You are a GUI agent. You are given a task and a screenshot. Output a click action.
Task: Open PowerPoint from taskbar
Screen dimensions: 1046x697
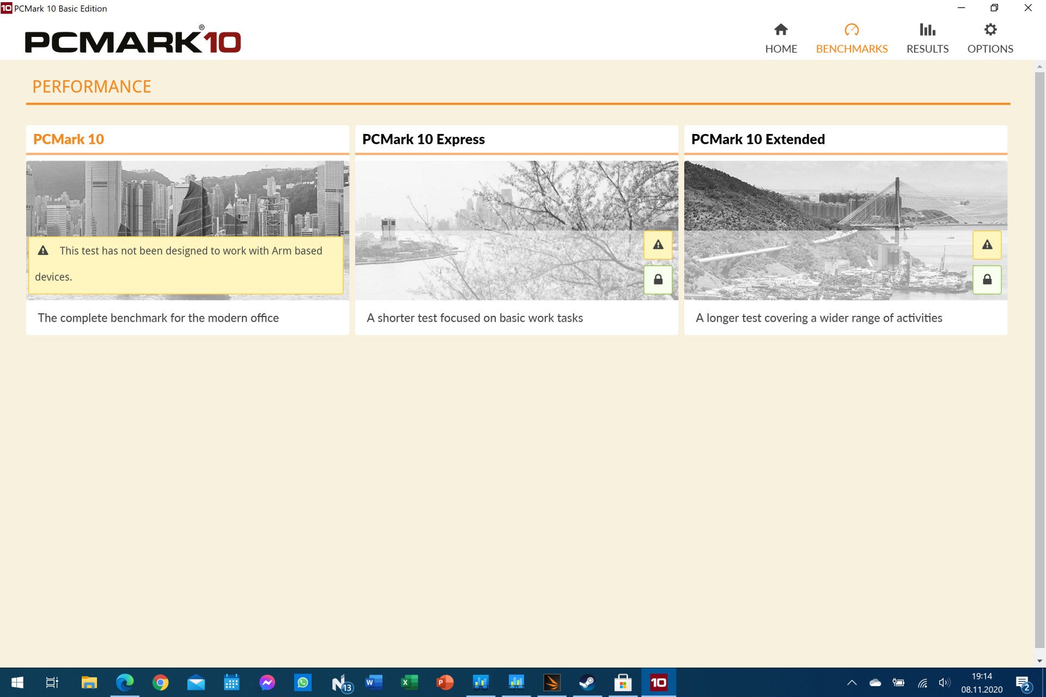coord(445,682)
